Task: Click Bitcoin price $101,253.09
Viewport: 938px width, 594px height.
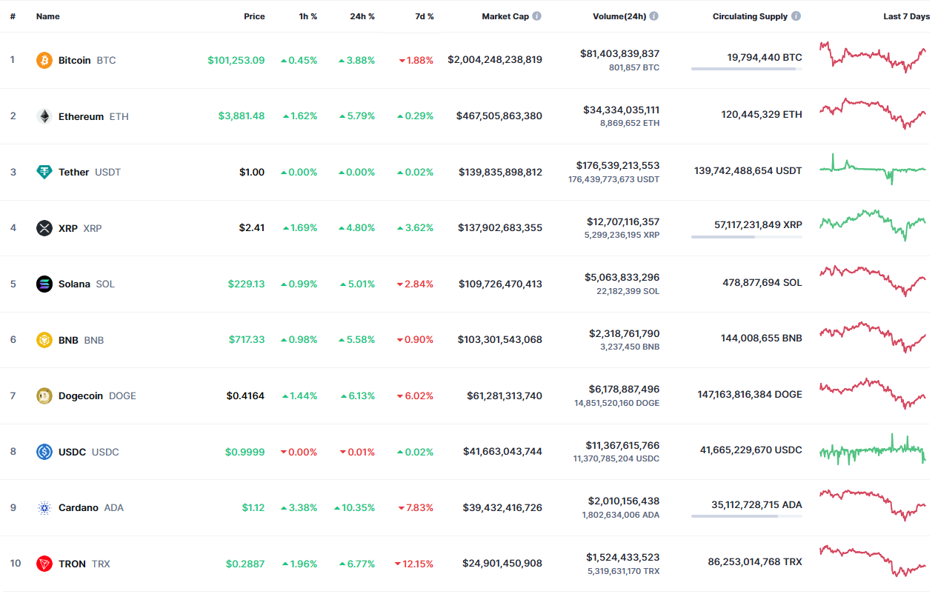Action: point(236,60)
